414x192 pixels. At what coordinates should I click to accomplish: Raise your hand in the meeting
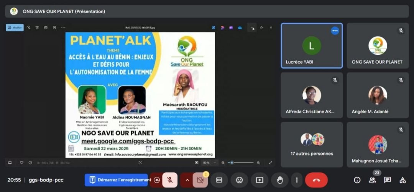279,180
